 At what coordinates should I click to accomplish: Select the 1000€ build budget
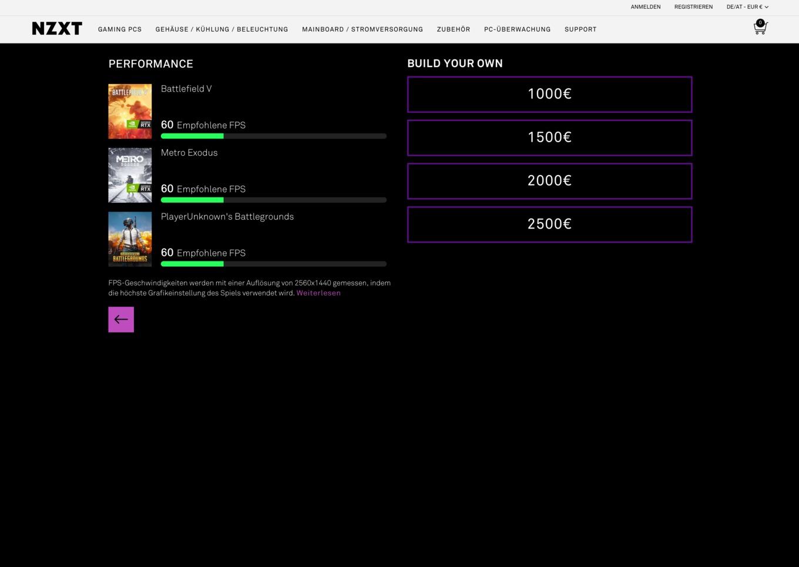(549, 94)
